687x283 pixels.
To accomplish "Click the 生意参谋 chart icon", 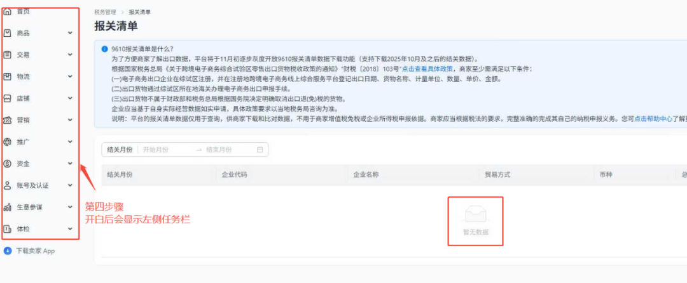I will click(7, 207).
